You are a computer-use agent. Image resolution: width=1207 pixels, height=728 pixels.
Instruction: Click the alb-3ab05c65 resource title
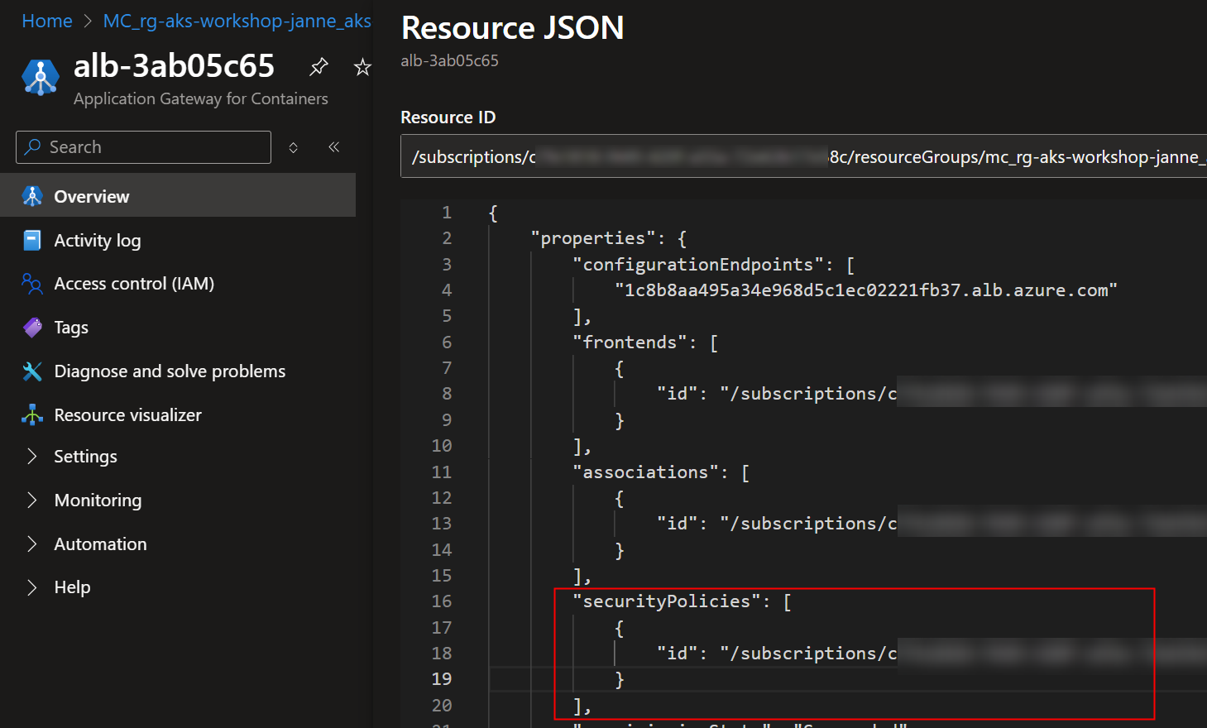174,66
